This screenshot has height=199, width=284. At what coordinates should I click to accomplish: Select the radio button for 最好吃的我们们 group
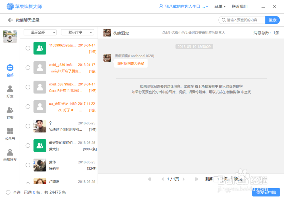(x=28, y=145)
